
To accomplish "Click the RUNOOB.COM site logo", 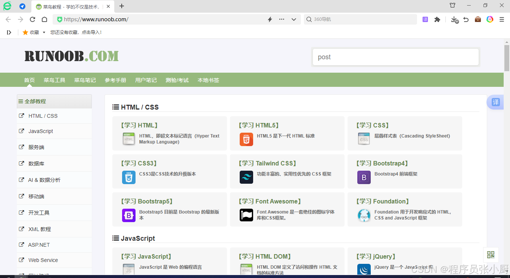I will click(x=72, y=56).
